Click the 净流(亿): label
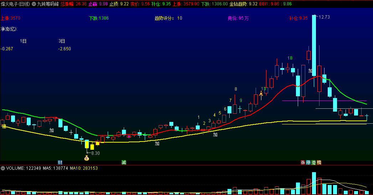The width and height of the screenshot is (373, 195). click(x=9, y=29)
